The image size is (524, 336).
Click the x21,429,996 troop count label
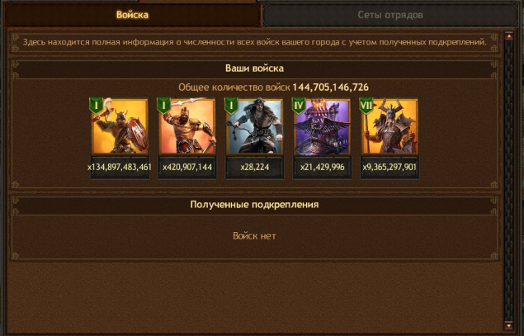322,167
